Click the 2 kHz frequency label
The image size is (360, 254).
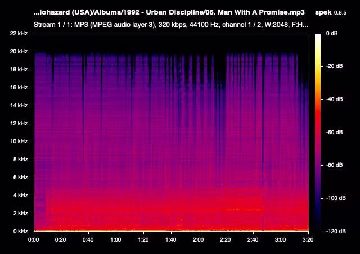pos(20,214)
